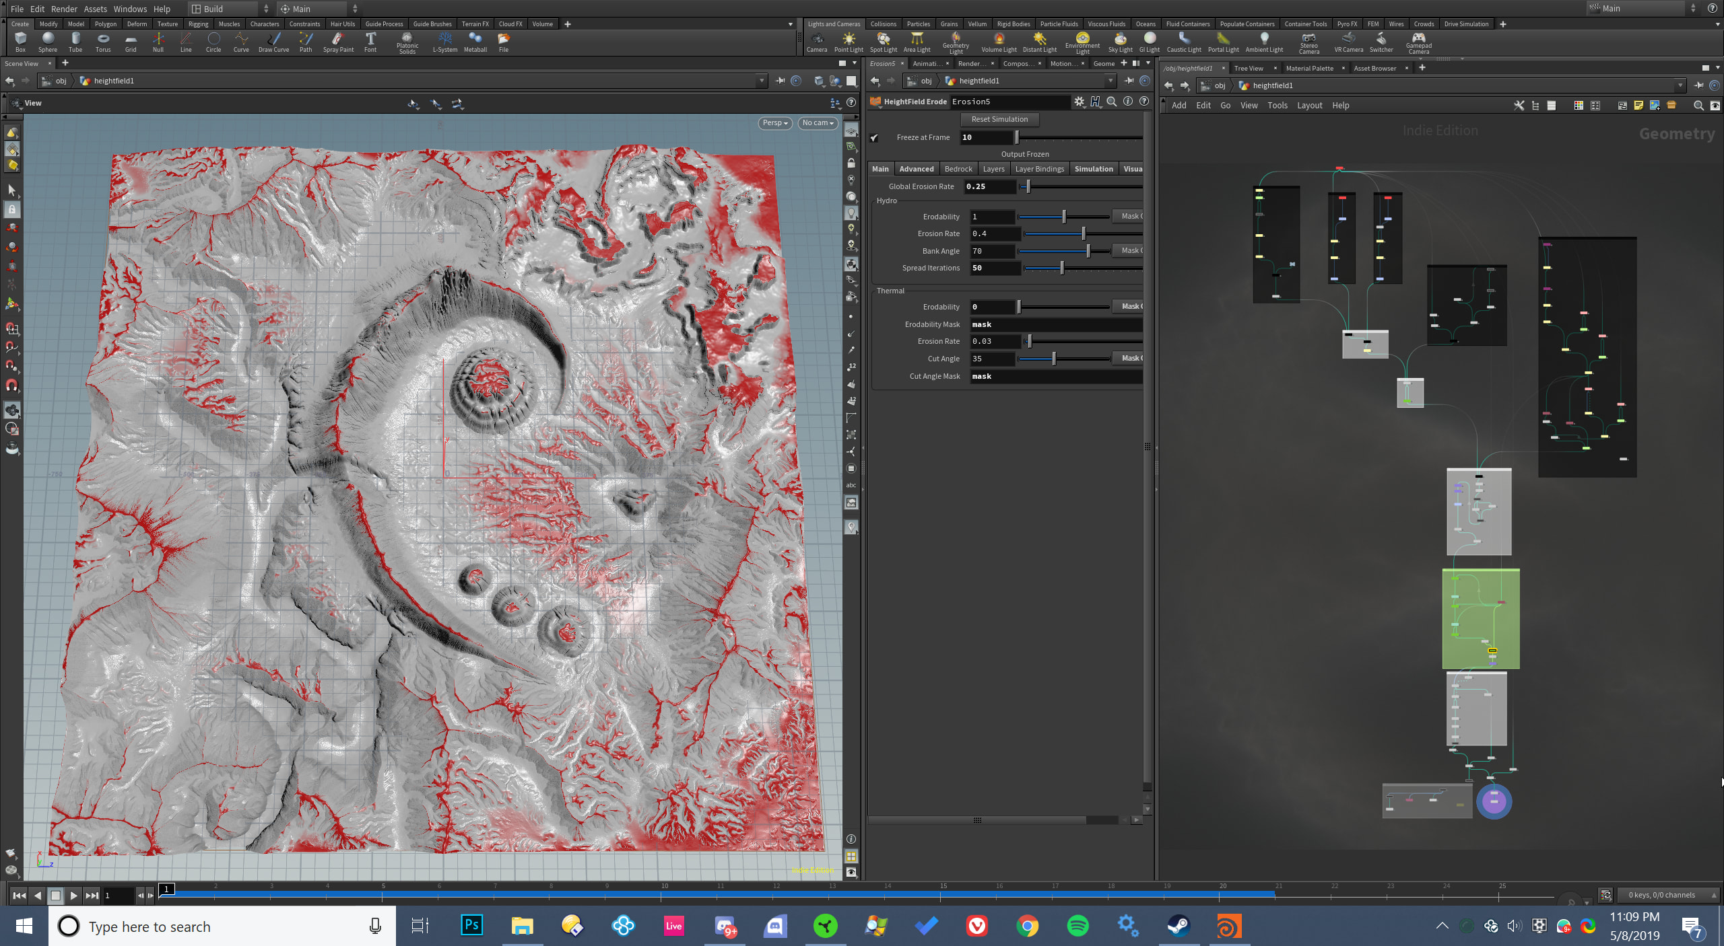The height and width of the screenshot is (946, 1724).
Task: Open the Render menu
Action: (x=64, y=9)
